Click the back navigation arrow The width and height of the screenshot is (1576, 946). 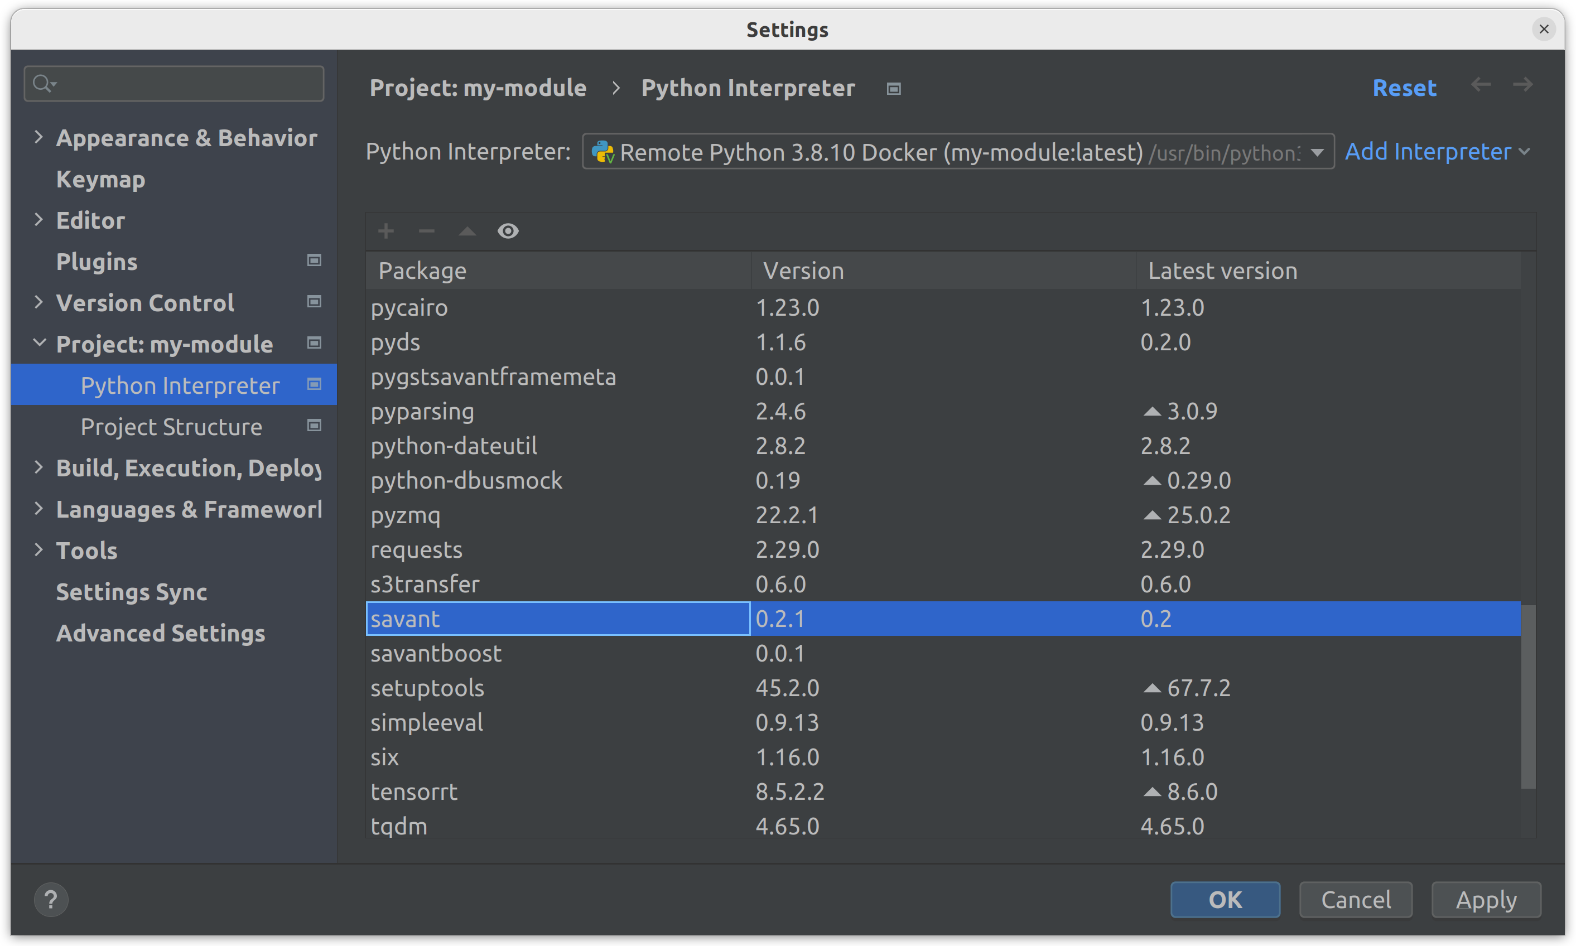(1481, 85)
